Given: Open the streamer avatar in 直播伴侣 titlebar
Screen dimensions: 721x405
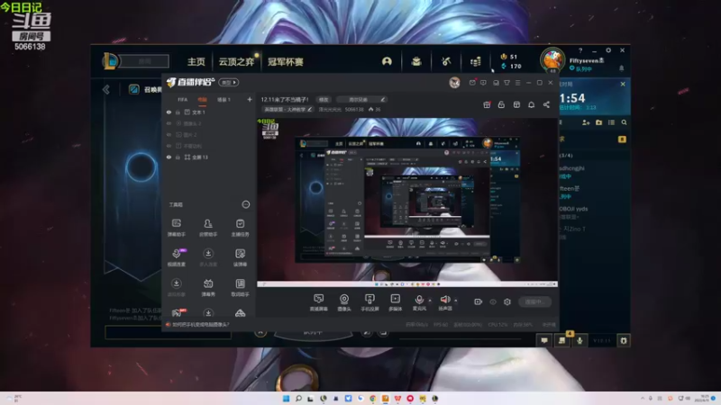Looking at the screenshot, I should [x=454, y=83].
